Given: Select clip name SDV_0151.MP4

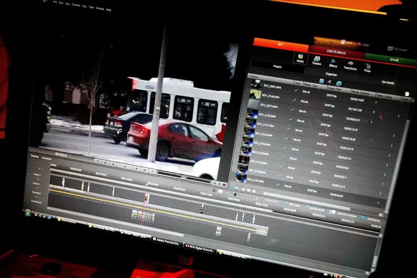Looking at the screenshot, I should 265,125.
